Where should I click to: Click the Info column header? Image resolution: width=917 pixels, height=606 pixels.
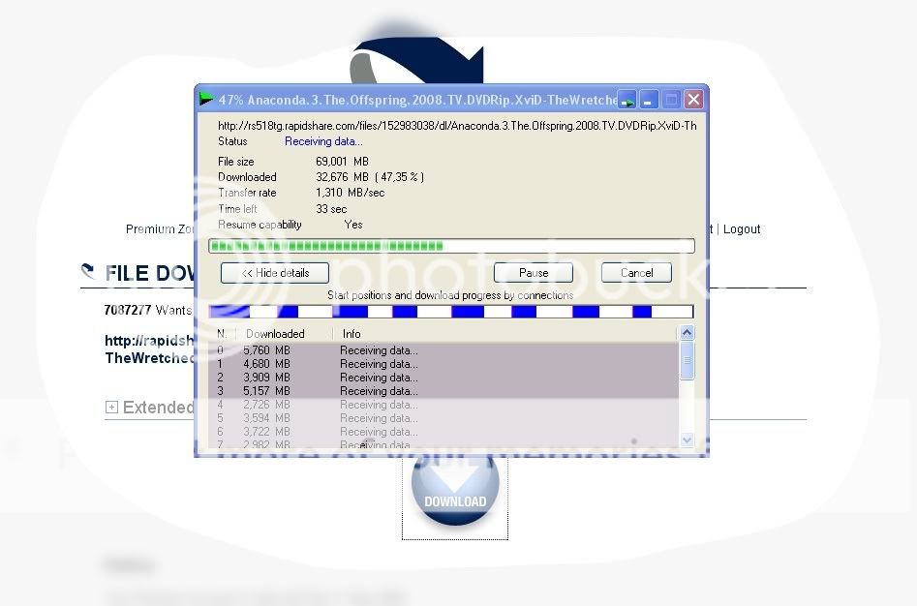pyautogui.click(x=351, y=334)
